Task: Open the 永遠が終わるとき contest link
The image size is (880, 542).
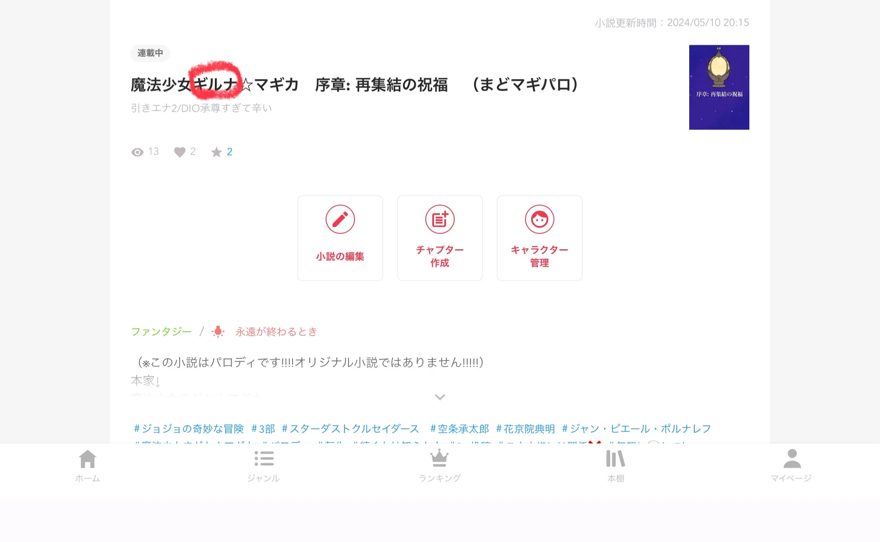Action: [x=276, y=332]
